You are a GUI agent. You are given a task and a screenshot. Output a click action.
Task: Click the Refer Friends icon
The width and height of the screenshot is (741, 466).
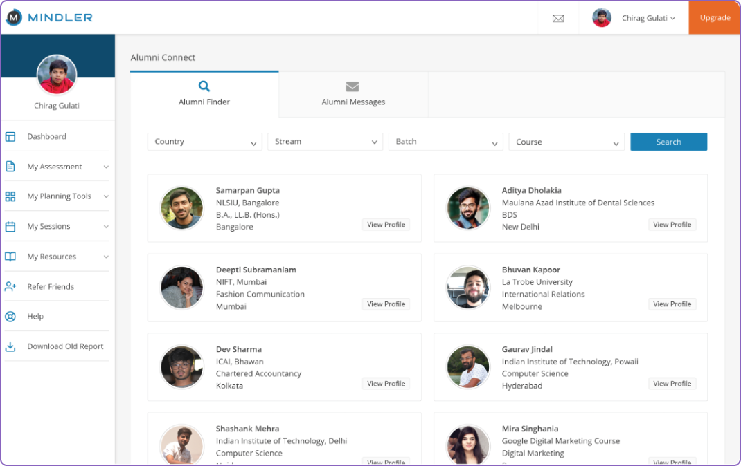(x=10, y=286)
